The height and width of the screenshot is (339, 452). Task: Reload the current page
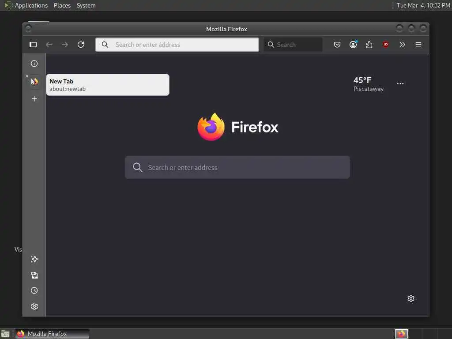(81, 45)
